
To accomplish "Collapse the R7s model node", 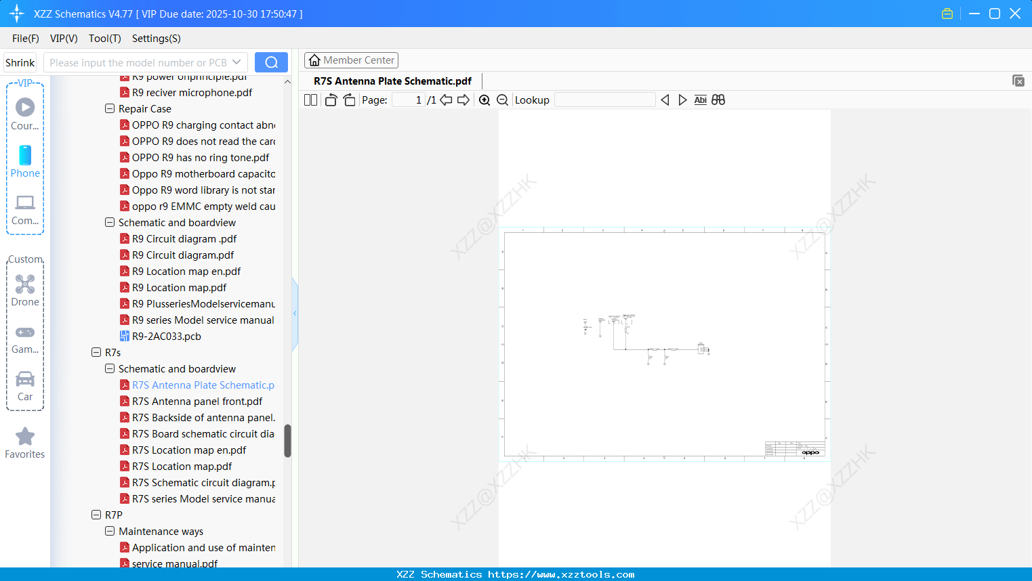I will [x=96, y=352].
